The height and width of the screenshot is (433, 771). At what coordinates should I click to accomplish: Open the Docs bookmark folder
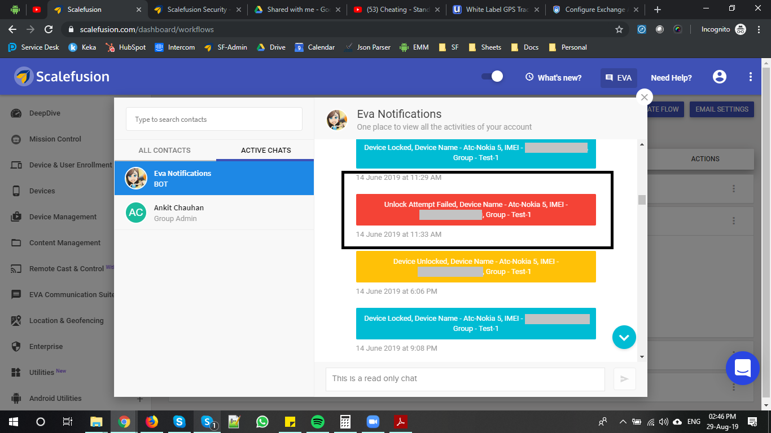click(x=524, y=47)
